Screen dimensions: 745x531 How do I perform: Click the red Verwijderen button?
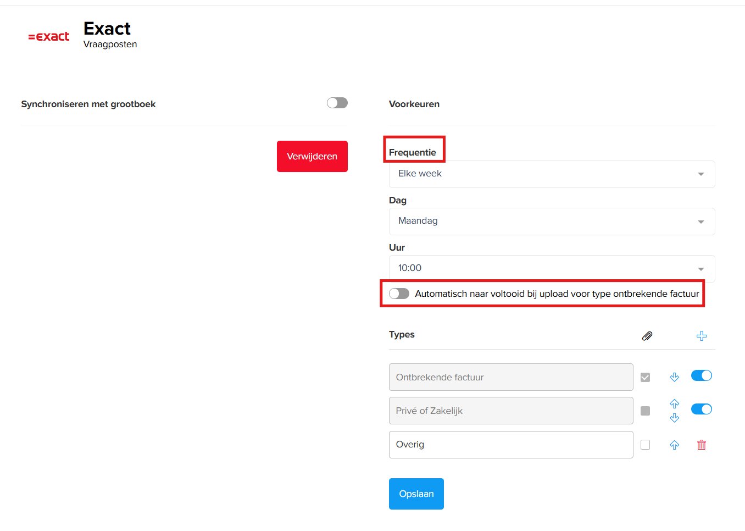point(312,156)
